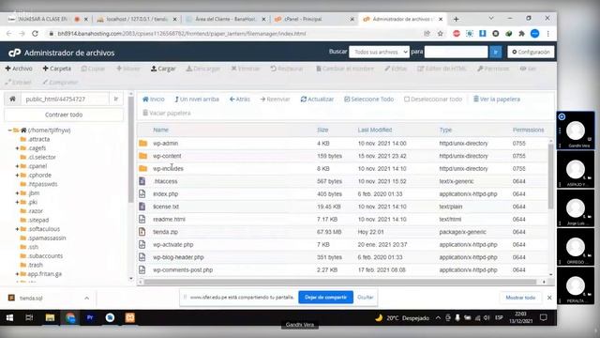
Task: Click Ir button next to path field
Action: 116,99
